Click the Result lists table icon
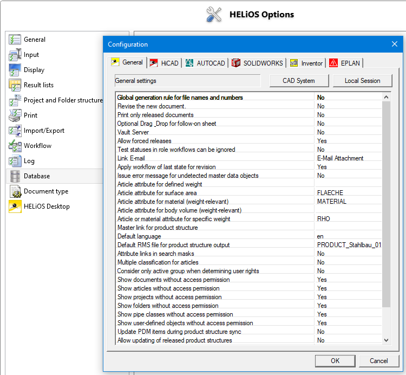 (x=15, y=85)
